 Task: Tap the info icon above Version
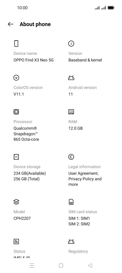pyautogui.click(x=71, y=43)
